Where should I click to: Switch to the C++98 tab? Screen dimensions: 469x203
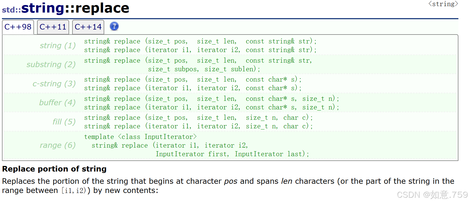(18, 27)
